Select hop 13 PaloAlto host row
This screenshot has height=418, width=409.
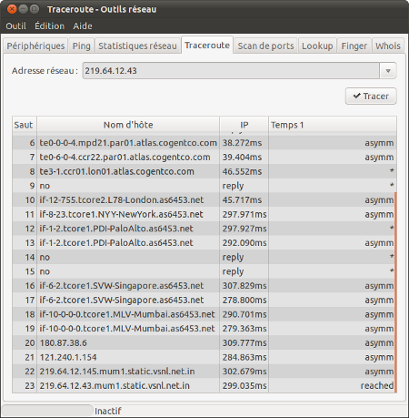203,243
